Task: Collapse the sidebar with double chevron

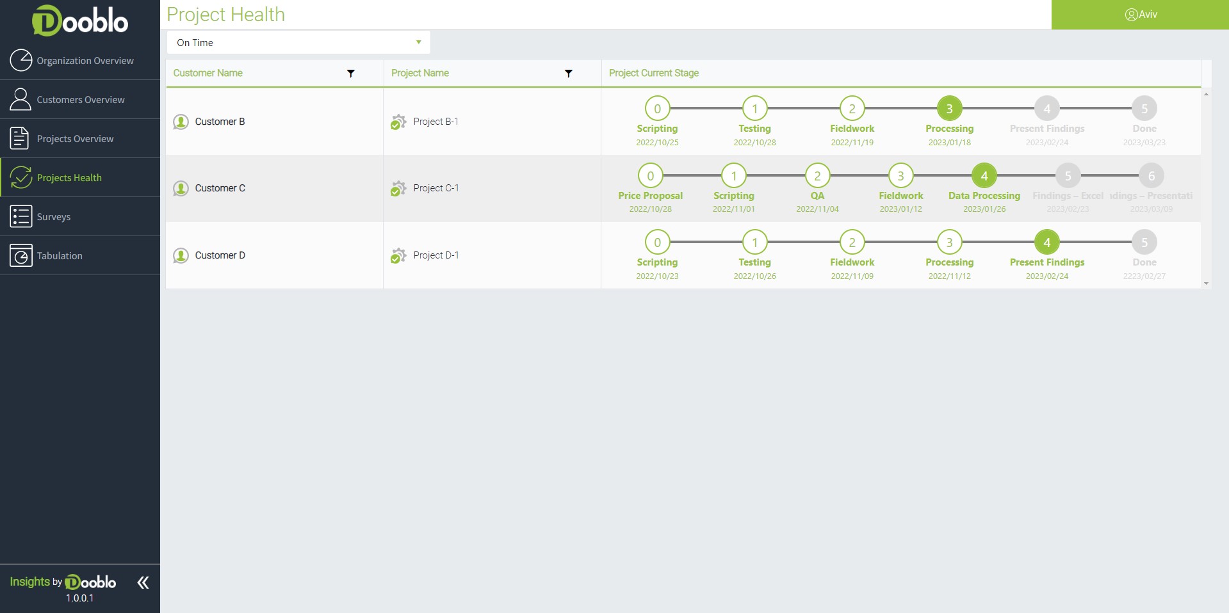Action: tap(143, 582)
